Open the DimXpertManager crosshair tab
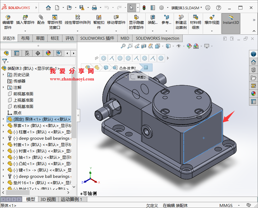 pyautogui.click(x=38, y=53)
